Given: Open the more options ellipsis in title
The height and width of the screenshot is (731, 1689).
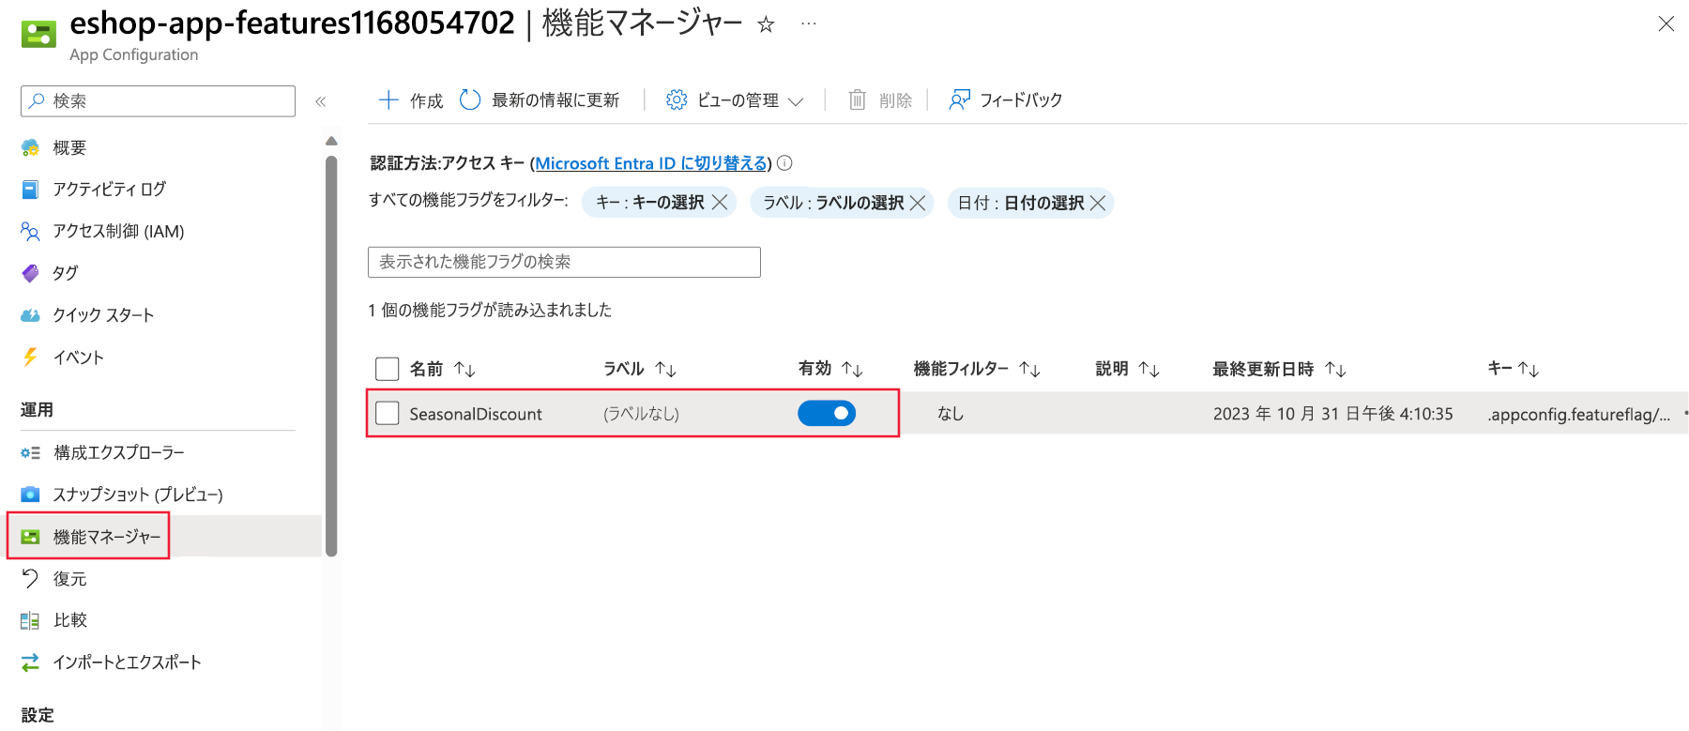Looking at the screenshot, I should (809, 24).
